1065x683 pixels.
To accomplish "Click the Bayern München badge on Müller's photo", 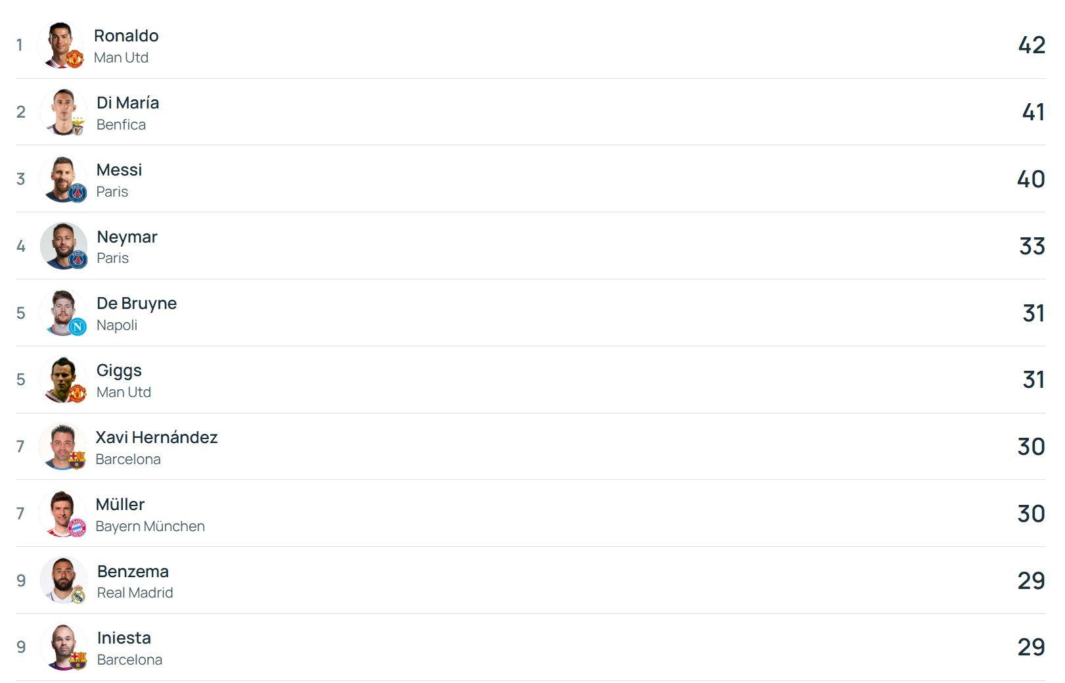I will [x=77, y=527].
